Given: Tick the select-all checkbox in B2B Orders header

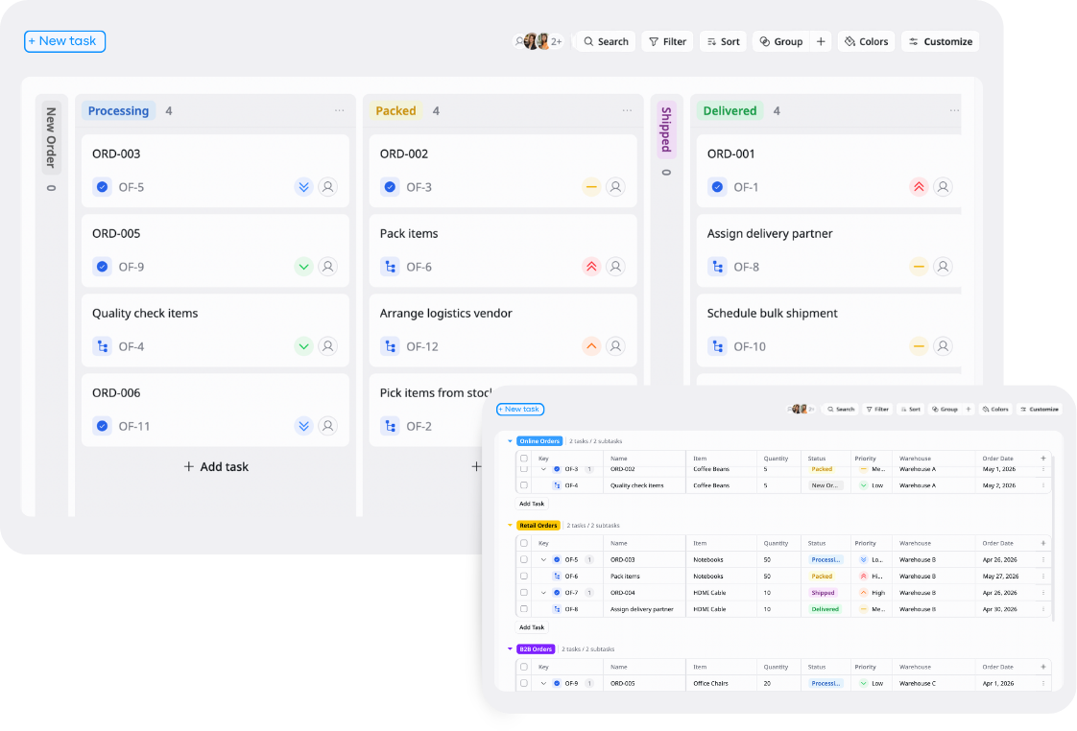Looking at the screenshot, I should 524,667.
